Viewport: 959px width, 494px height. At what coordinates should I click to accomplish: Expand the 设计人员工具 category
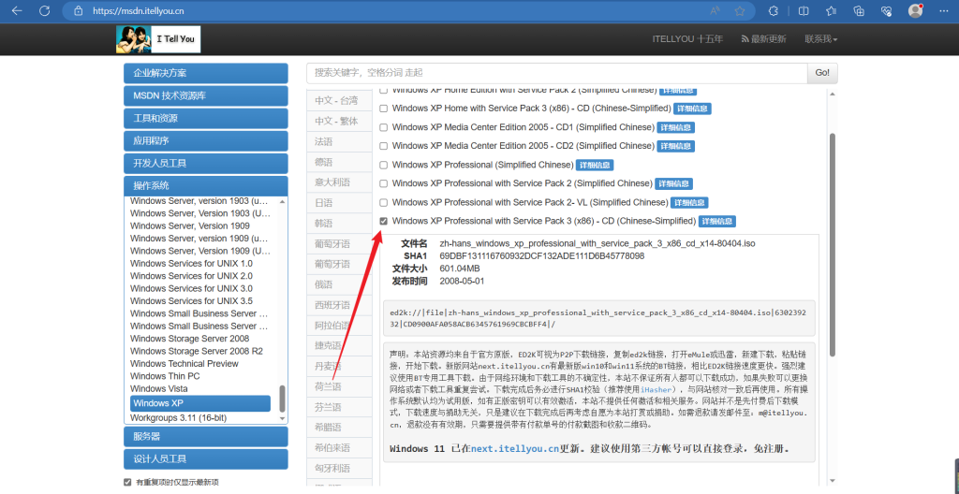[x=205, y=459]
